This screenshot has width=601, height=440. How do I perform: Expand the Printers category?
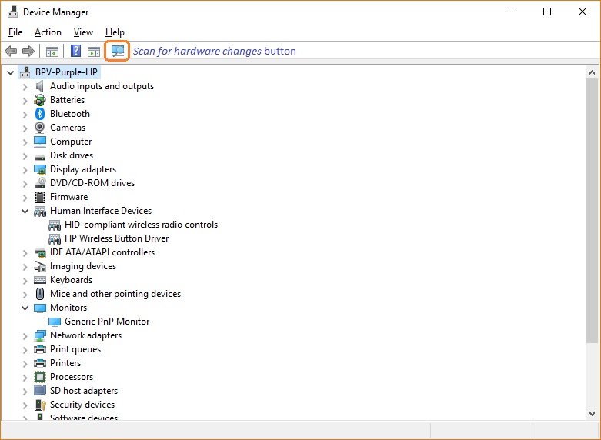pyautogui.click(x=25, y=364)
